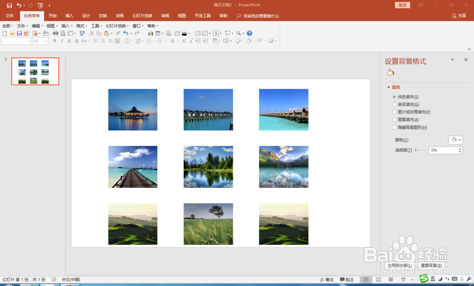
Task: Click the Italic I formatting icon
Action: tap(62, 41)
